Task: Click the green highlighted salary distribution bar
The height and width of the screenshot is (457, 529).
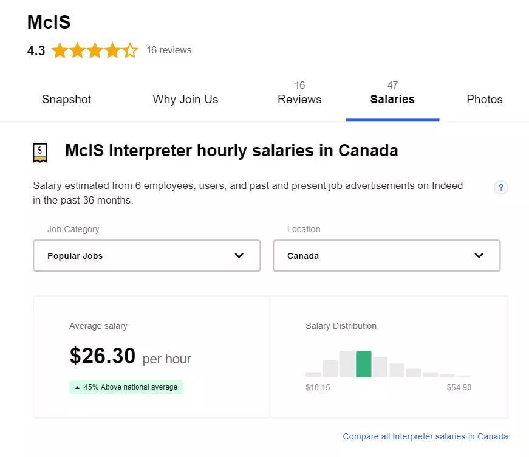Action: (363, 364)
